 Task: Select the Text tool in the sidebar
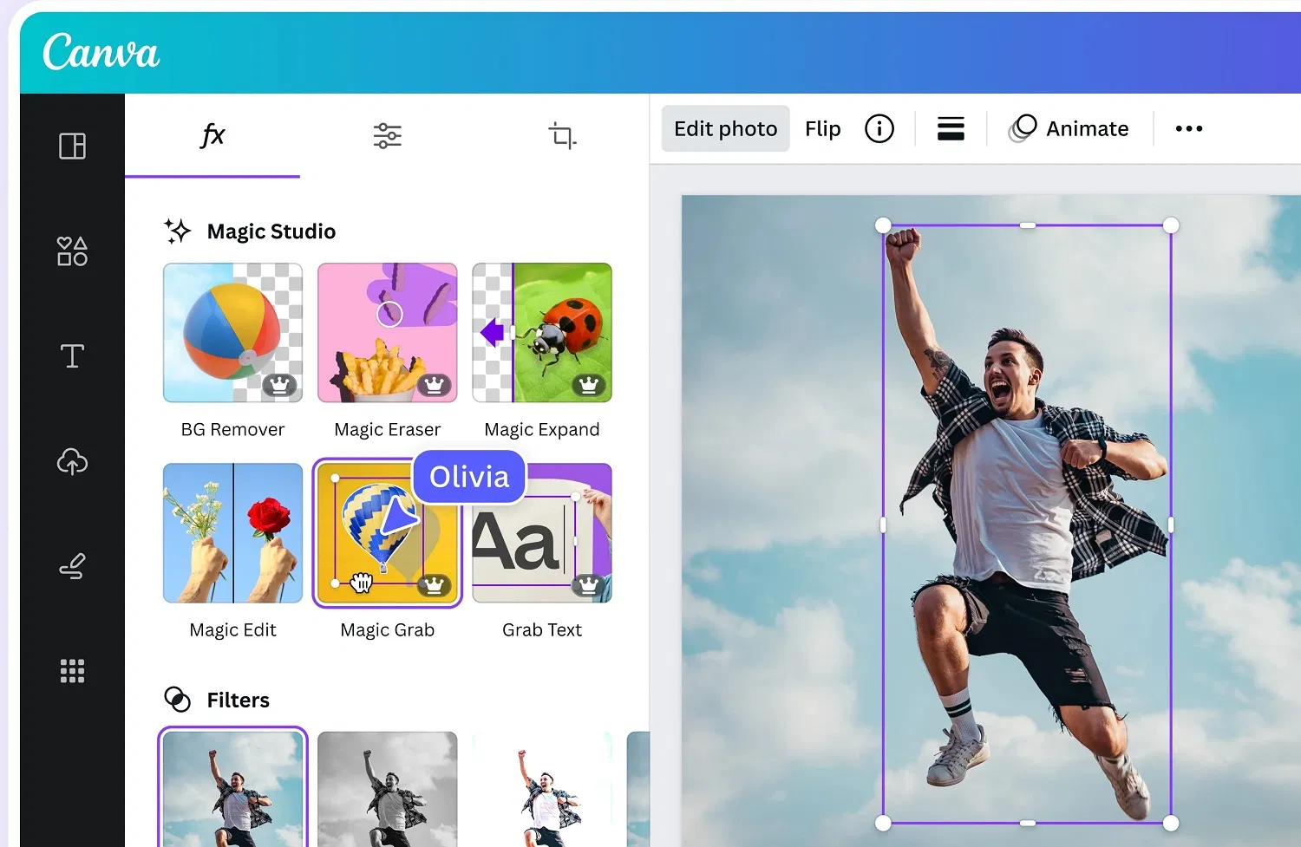point(72,355)
